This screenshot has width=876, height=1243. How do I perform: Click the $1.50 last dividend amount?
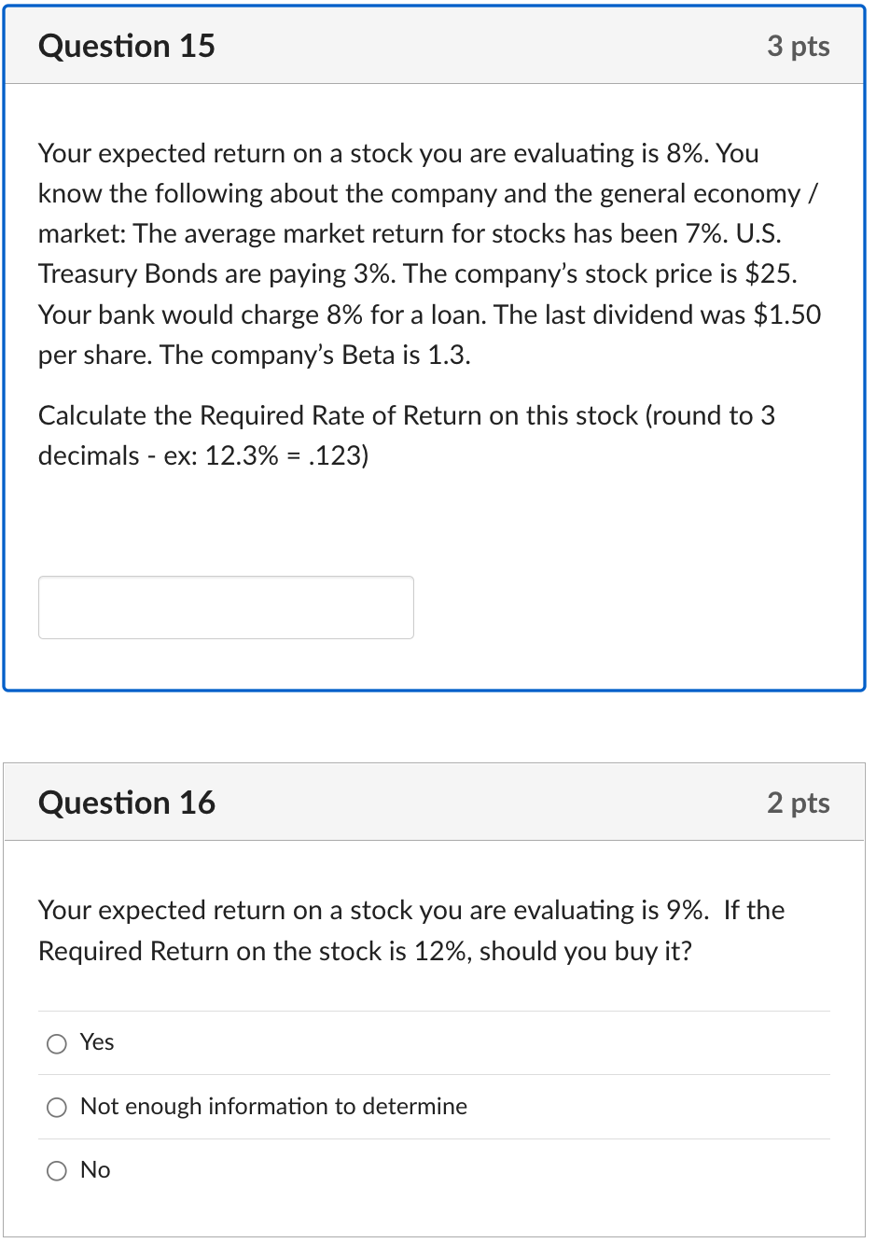pos(786,315)
